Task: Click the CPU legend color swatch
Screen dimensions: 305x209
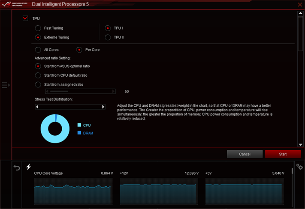Action: (x=79, y=125)
